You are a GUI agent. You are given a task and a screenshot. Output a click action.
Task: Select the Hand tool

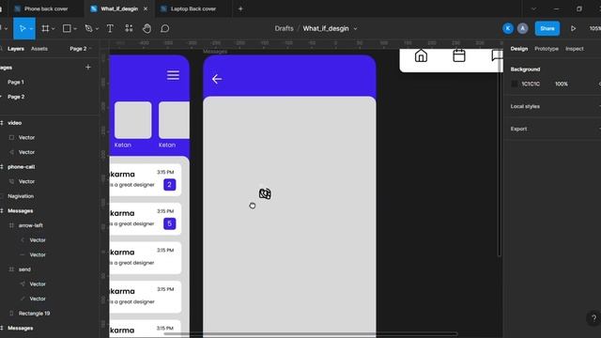pyautogui.click(x=146, y=28)
